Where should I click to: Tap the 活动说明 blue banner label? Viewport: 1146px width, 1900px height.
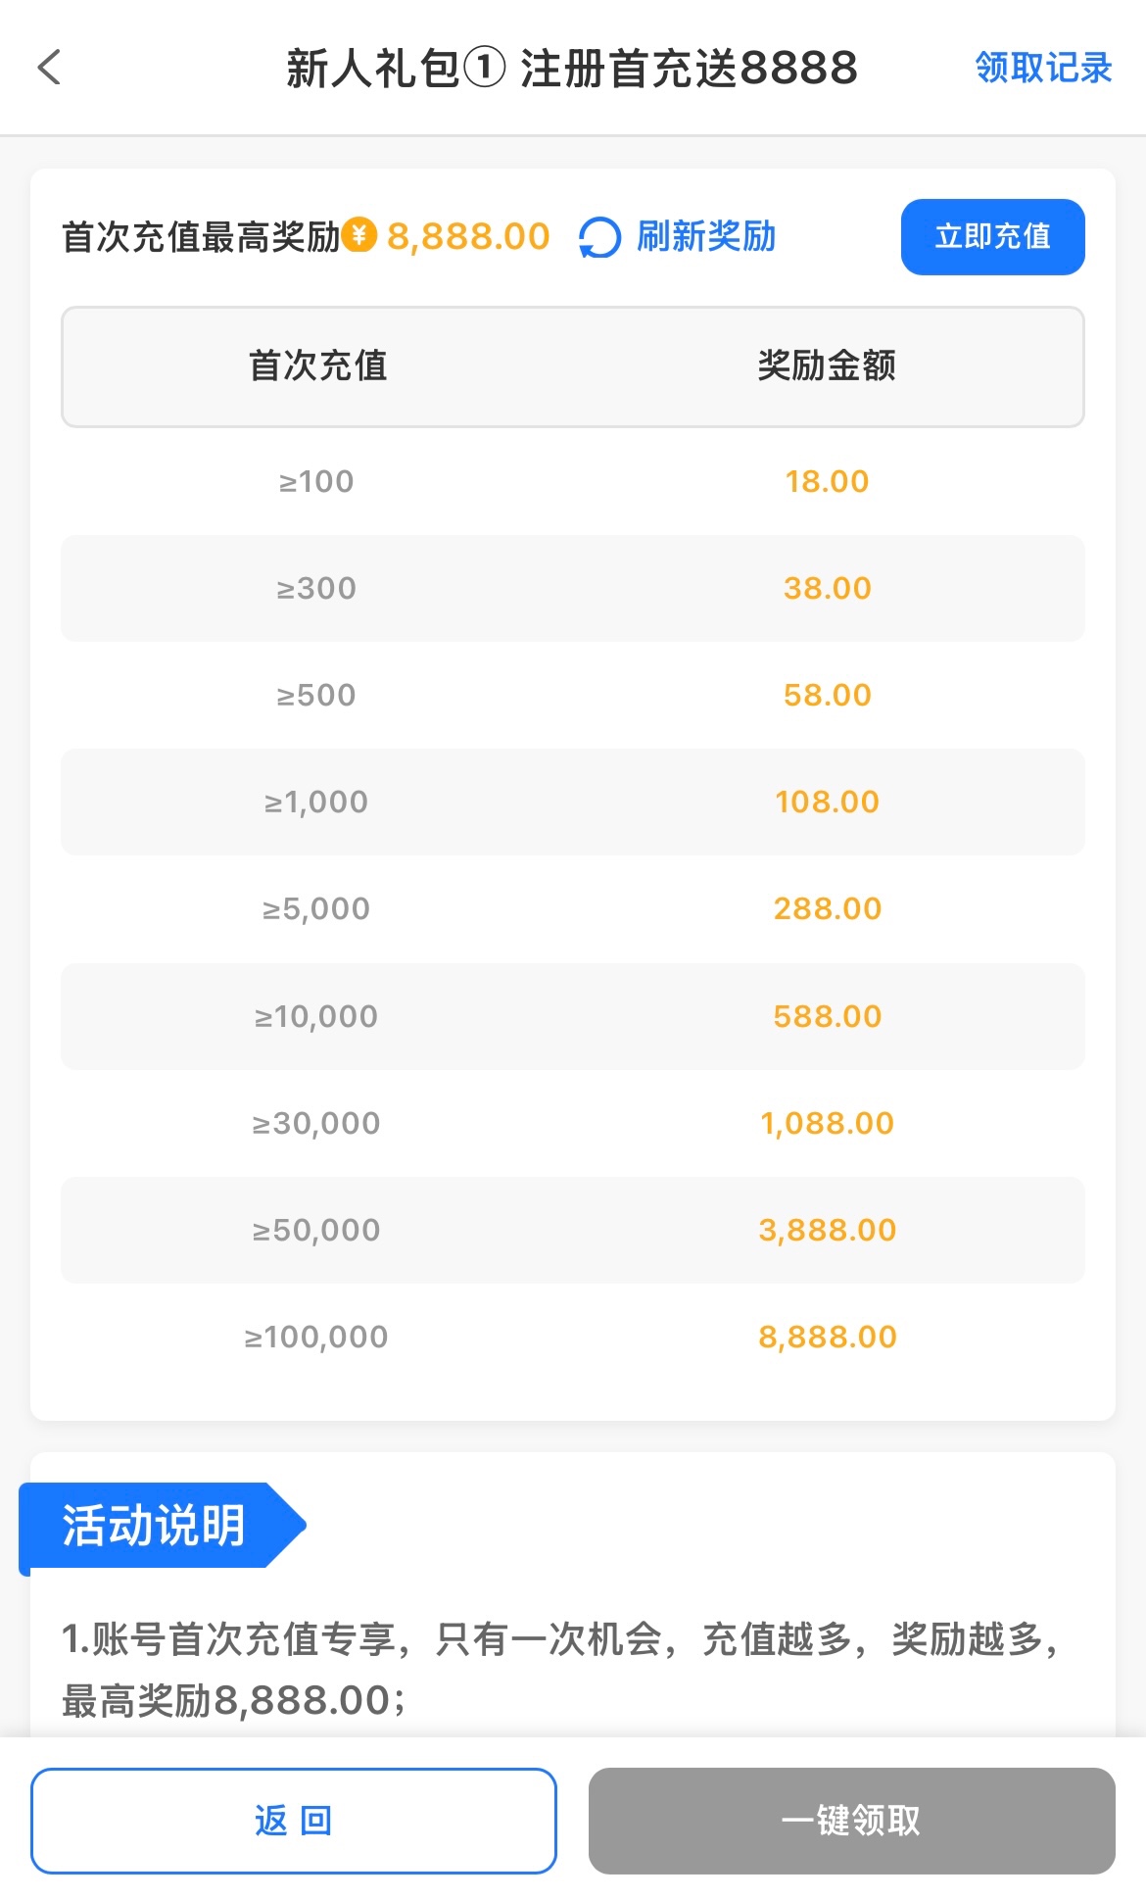(155, 1525)
